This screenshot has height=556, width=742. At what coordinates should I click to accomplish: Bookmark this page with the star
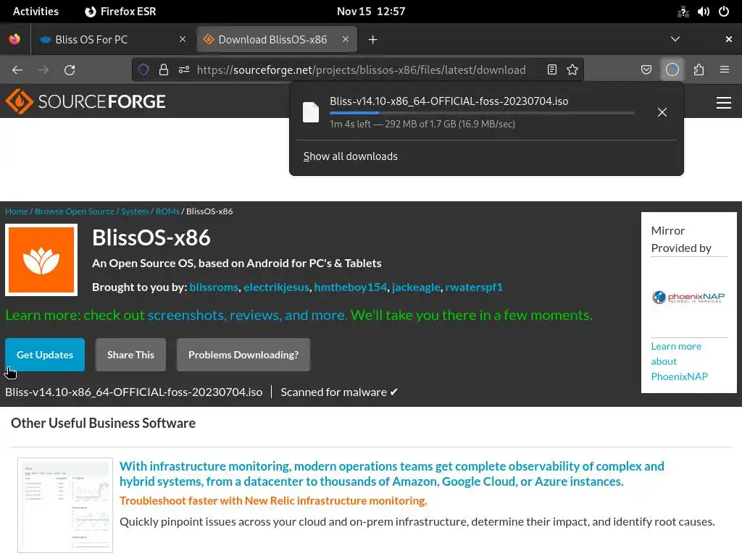click(x=572, y=70)
